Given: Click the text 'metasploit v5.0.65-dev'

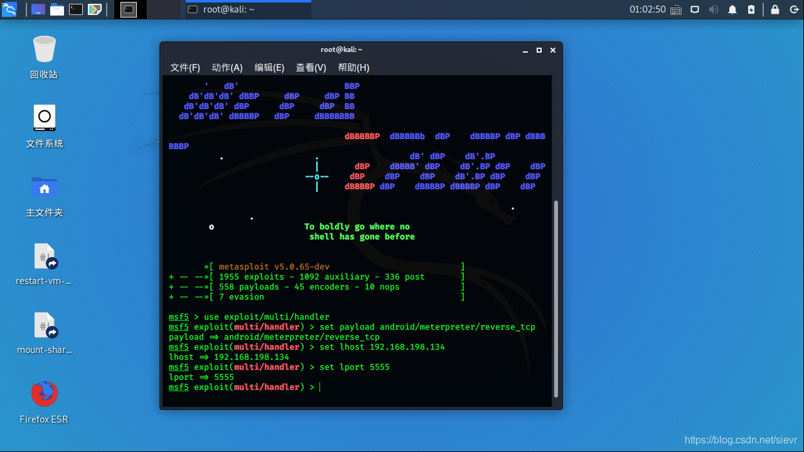Looking at the screenshot, I should (274, 266).
